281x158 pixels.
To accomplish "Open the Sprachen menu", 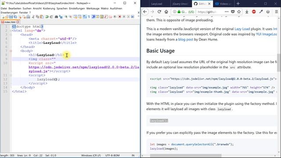I will tap(62, 8).
